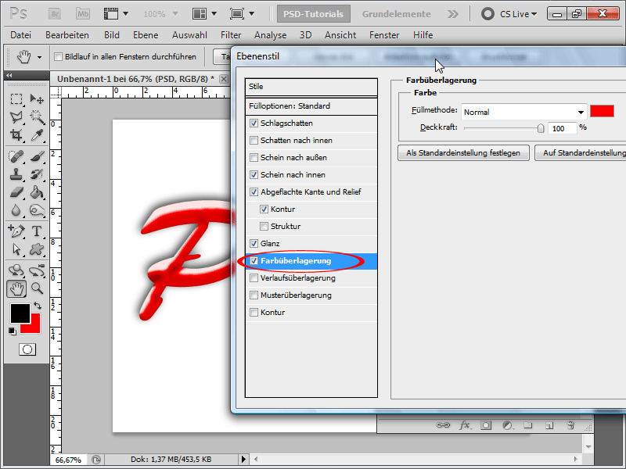Open the Fenster menu
Screen dimensions: 626x469
click(x=384, y=35)
